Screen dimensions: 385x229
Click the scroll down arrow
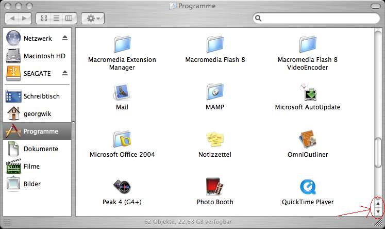point(378,212)
